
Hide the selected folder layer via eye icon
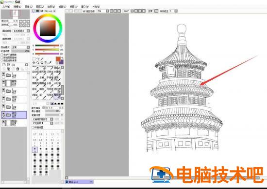[3, 113]
